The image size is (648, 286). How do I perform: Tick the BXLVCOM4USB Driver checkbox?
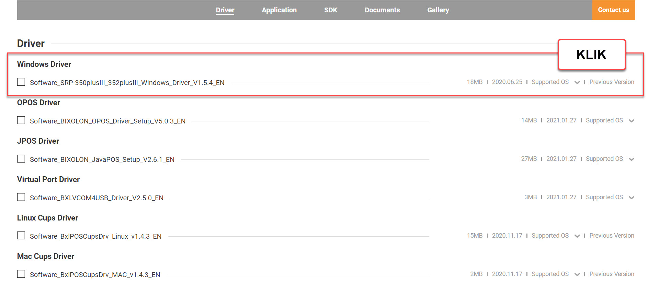tap(21, 197)
